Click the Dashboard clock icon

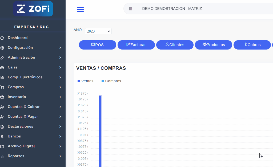pyautogui.click(x=2, y=38)
